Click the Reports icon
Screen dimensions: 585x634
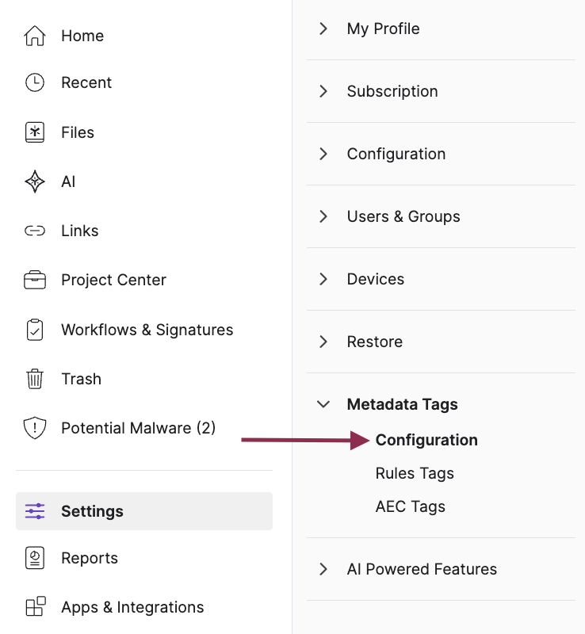pos(35,558)
